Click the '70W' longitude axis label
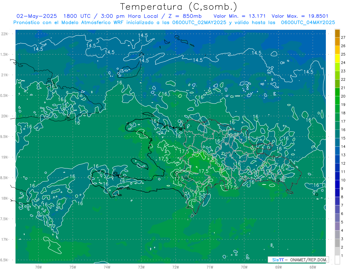The height and width of the screenshot is (271, 351). tap(244, 267)
